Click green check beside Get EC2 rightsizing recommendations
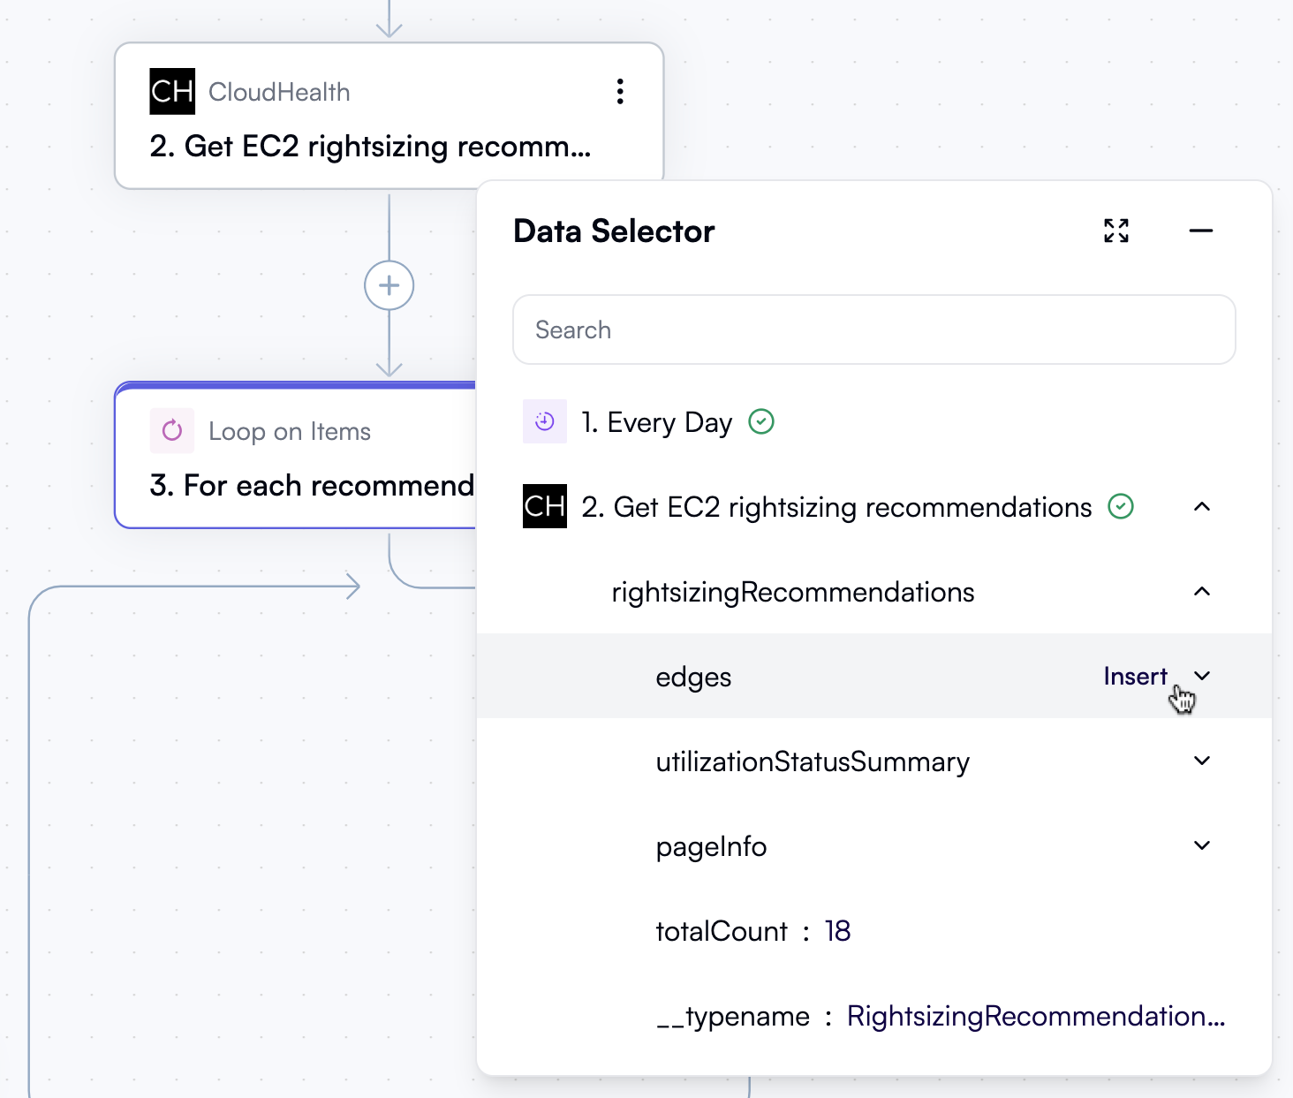The height and width of the screenshot is (1098, 1293). tap(1121, 506)
